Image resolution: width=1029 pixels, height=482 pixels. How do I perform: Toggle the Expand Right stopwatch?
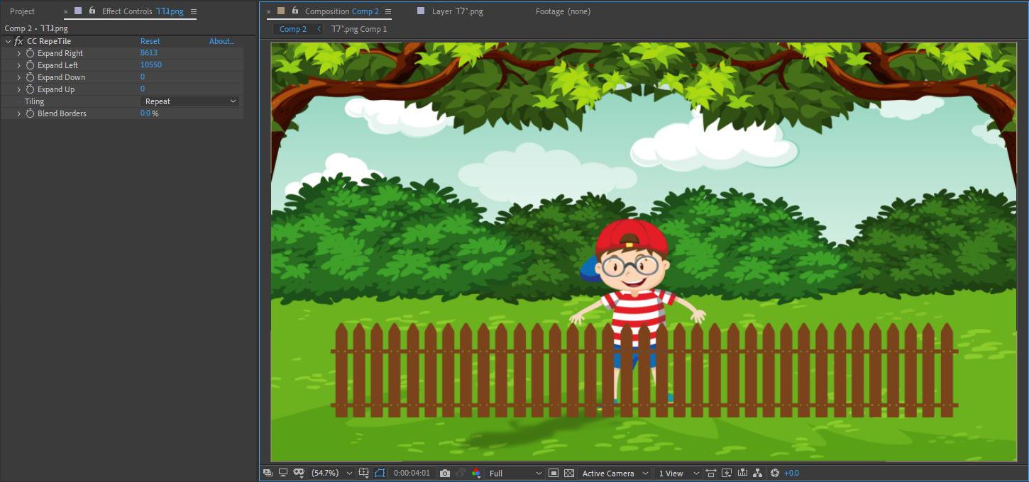pos(30,53)
